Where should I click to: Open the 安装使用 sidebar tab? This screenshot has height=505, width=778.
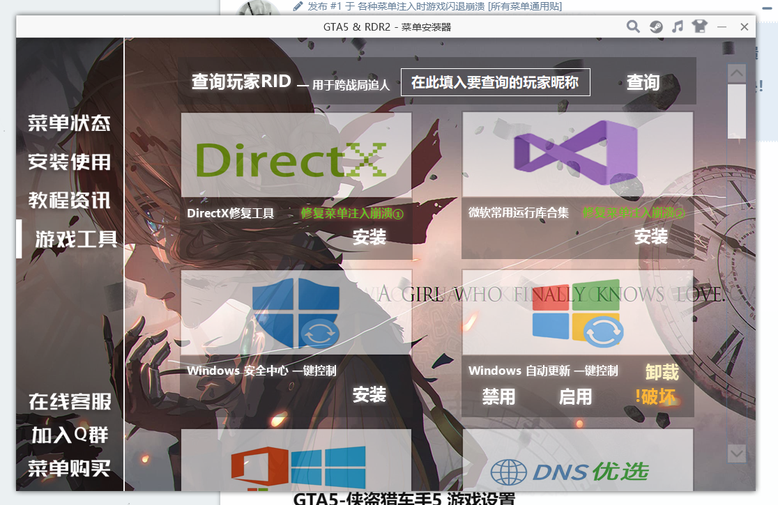69,162
